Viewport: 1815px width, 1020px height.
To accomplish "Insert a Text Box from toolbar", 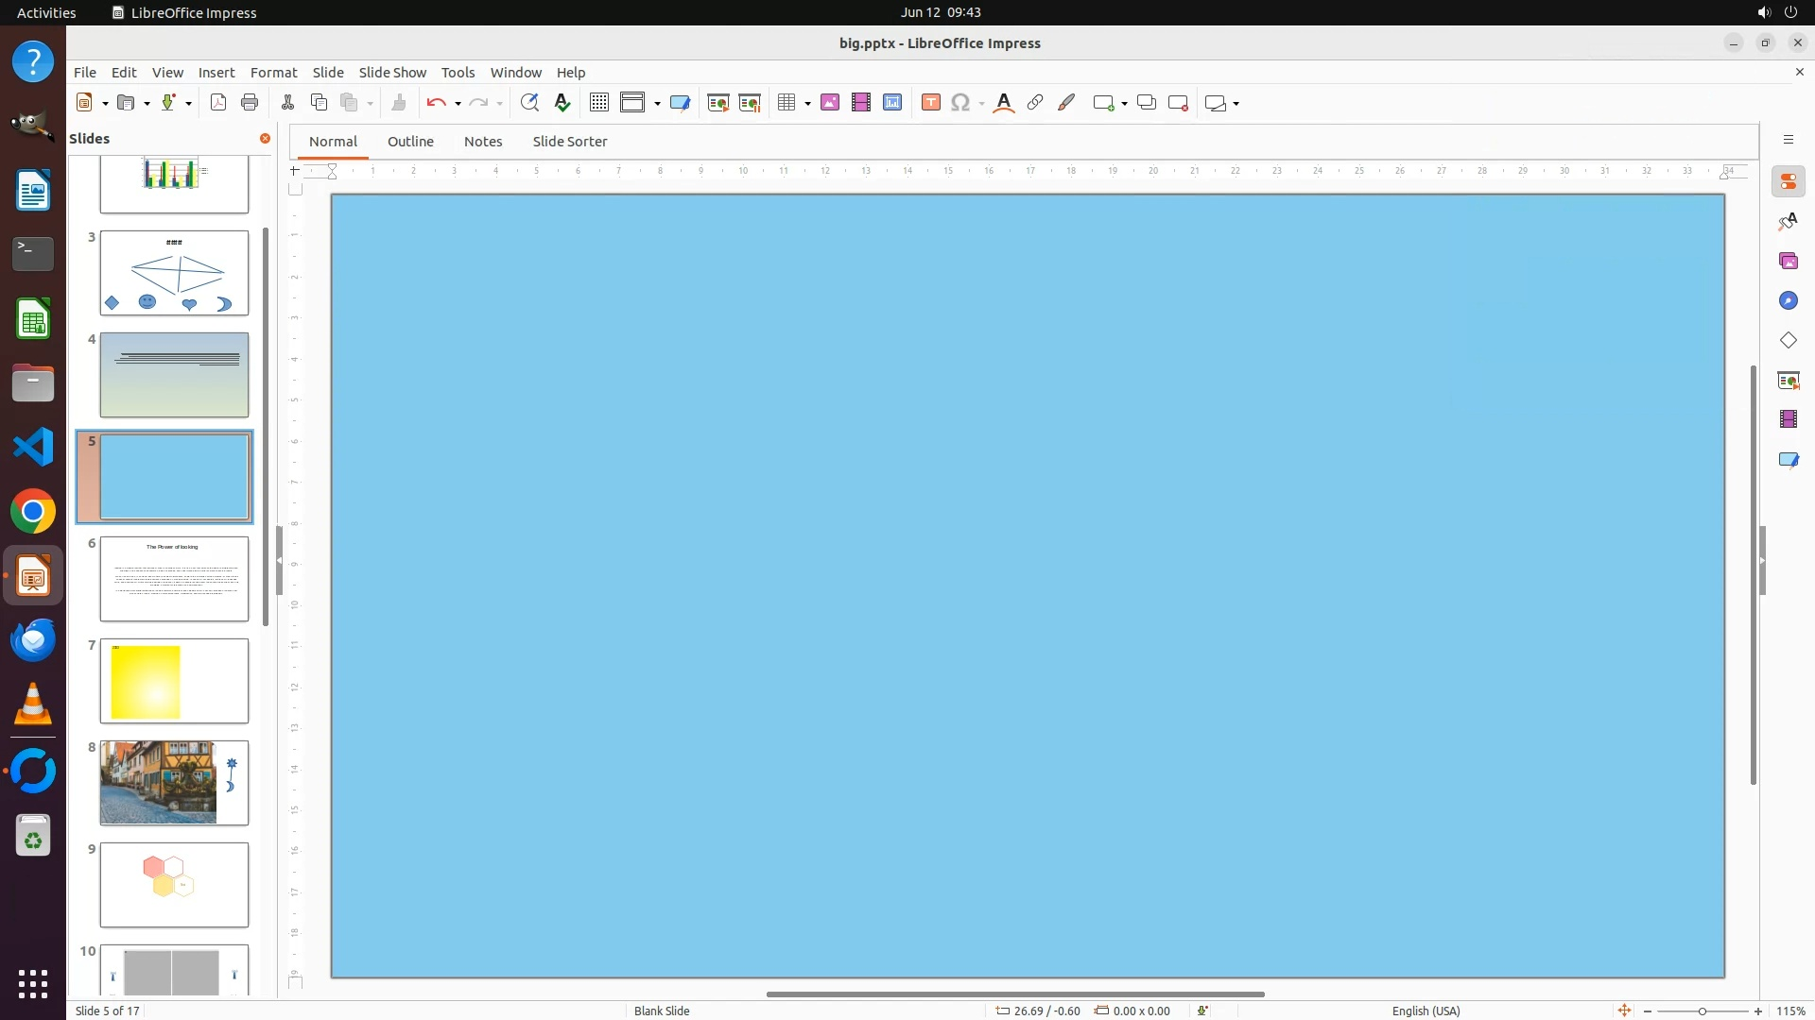I will [930, 103].
